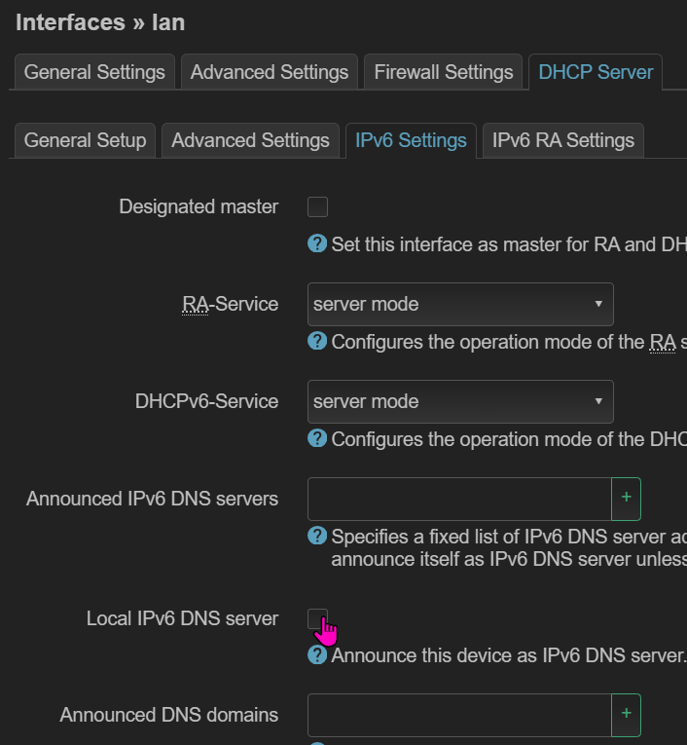The width and height of the screenshot is (687, 745).
Task: Add an announced DNS domain with plus
Action: (x=627, y=715)
